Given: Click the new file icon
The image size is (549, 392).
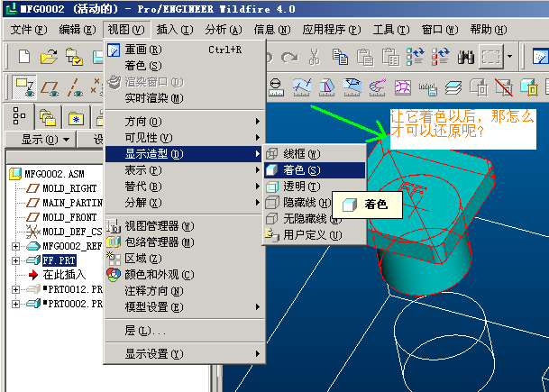Looking at the screenshot, I should [x=23, y=57].
